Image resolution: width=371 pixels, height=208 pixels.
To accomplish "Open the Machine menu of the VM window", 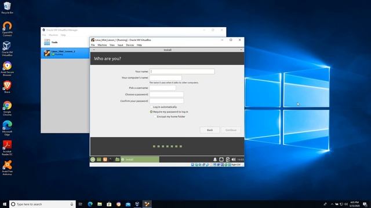I will (x=102, y=45).
